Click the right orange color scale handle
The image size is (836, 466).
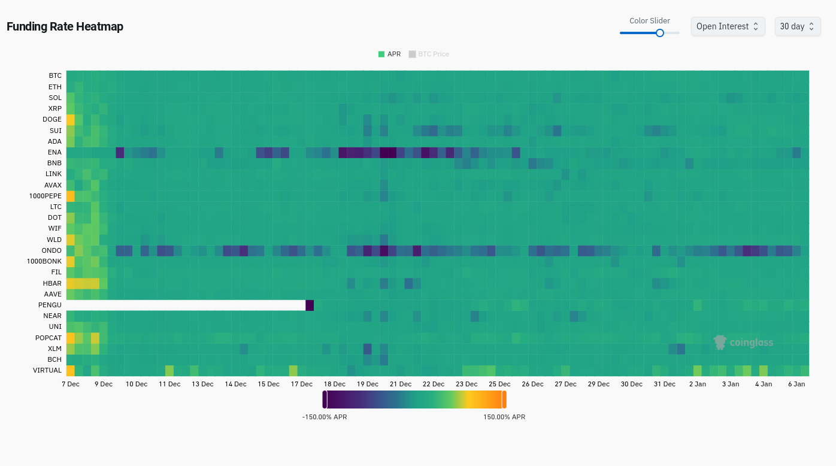tap(504, 400)
